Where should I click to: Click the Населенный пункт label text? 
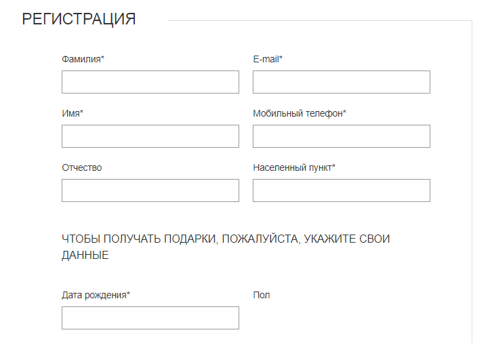[x=292, y=167]
